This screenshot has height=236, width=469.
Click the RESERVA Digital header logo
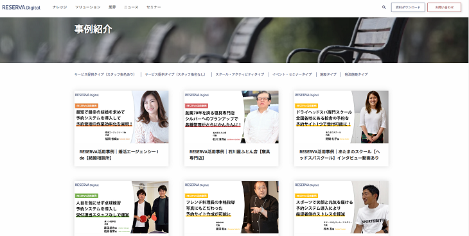21,7
